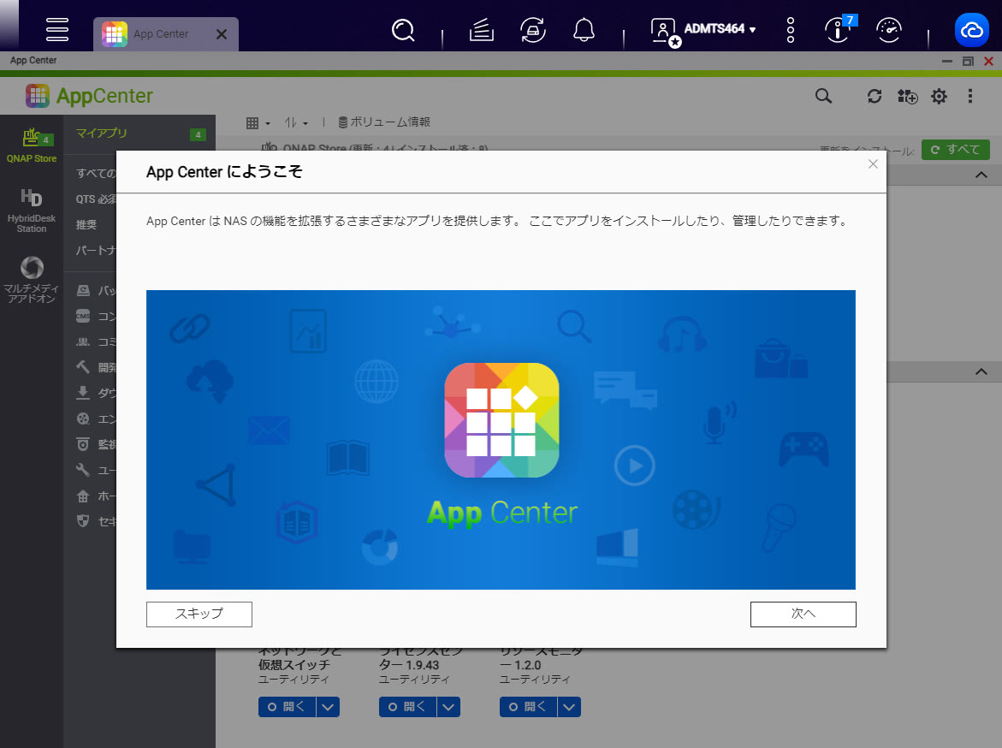Select the download category icon
The image size is (1002, 748).
[x=83, y=393]
